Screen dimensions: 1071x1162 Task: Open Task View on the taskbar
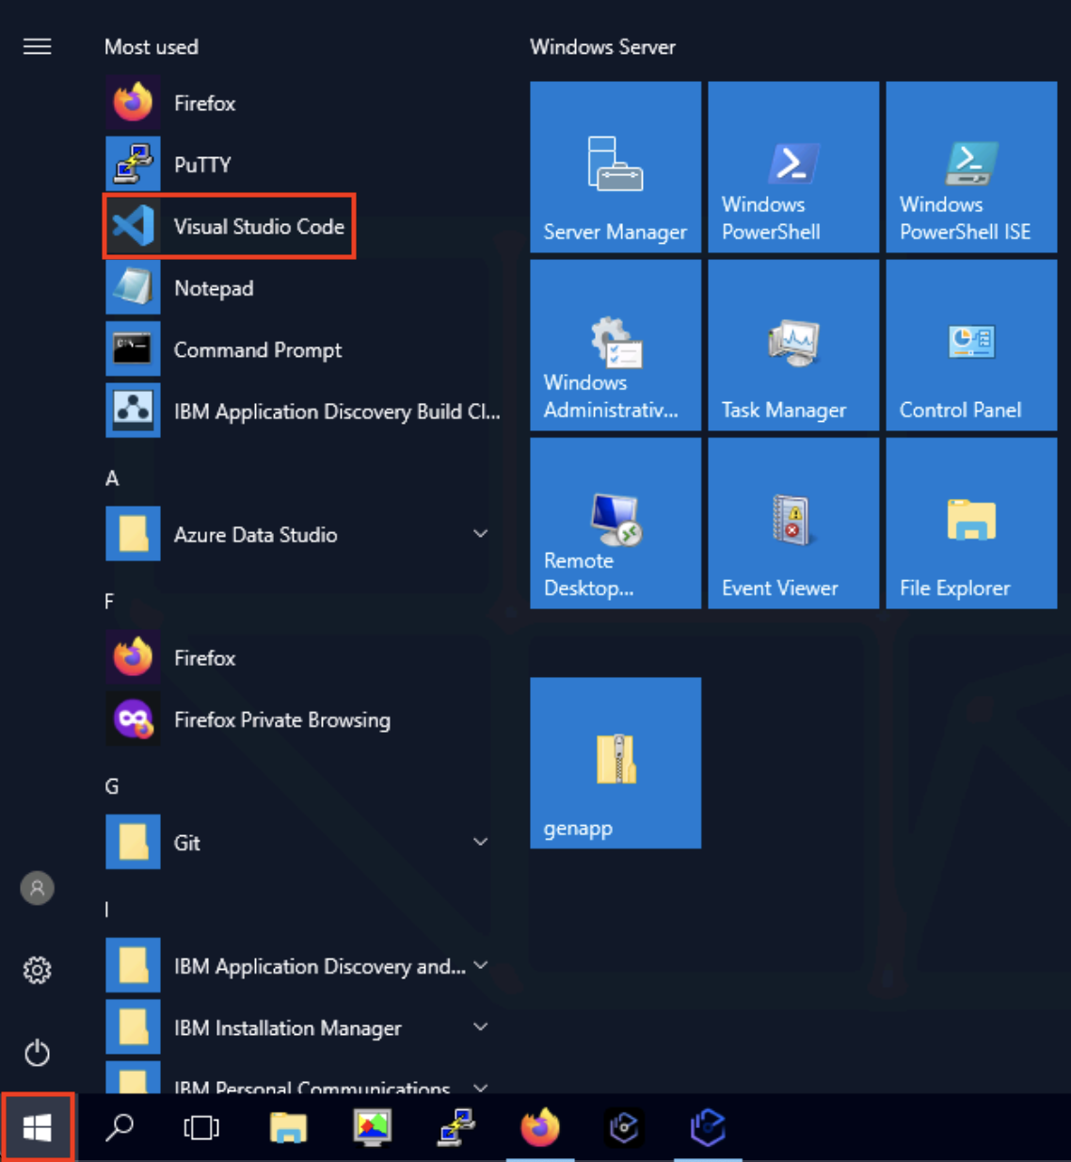[201, 1127]
